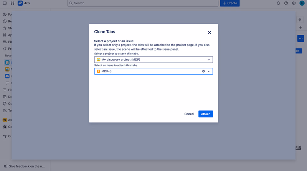This screenshot has width=307, height=171.
Task: Open the Projects rocket sidebar item
Action: click(7, 49)
